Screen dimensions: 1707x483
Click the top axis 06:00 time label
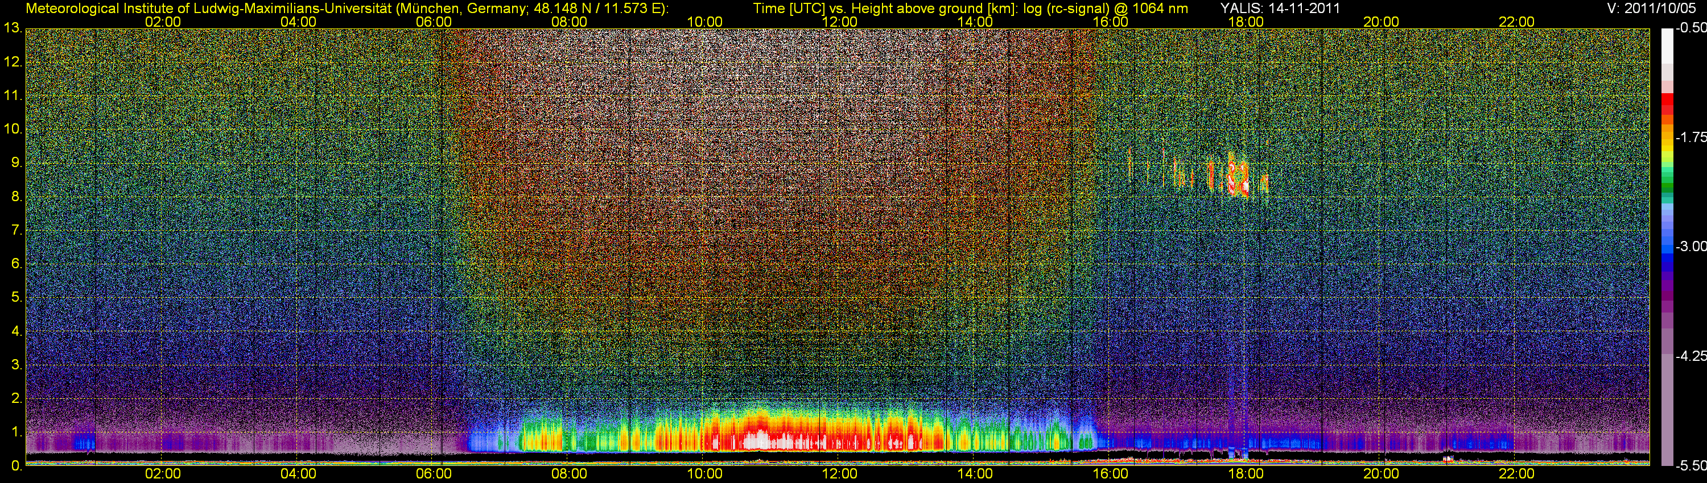coord(434,22)
